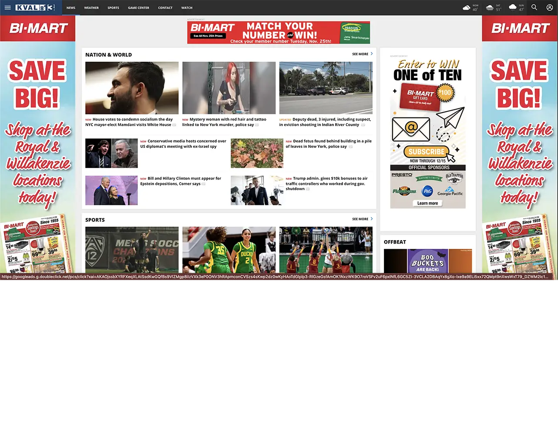Open the Mamdani profile photo thumbnail
This screenshot has height=435, width=558.
pos(132,88)
